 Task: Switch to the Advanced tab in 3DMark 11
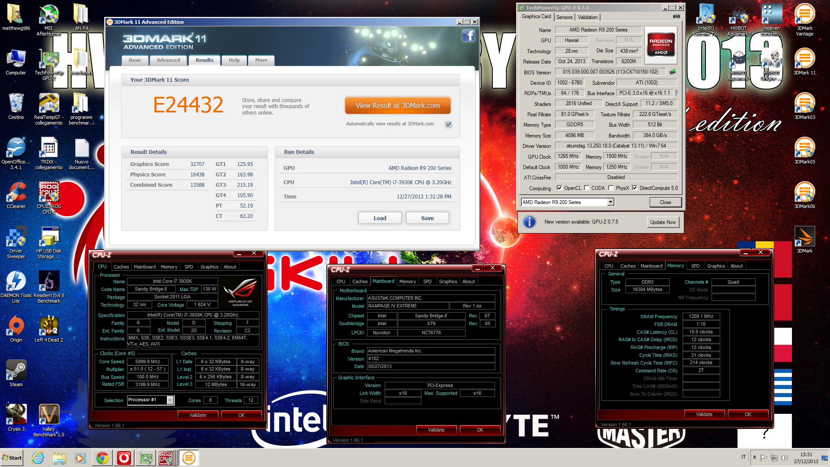[x=169, y=60]
